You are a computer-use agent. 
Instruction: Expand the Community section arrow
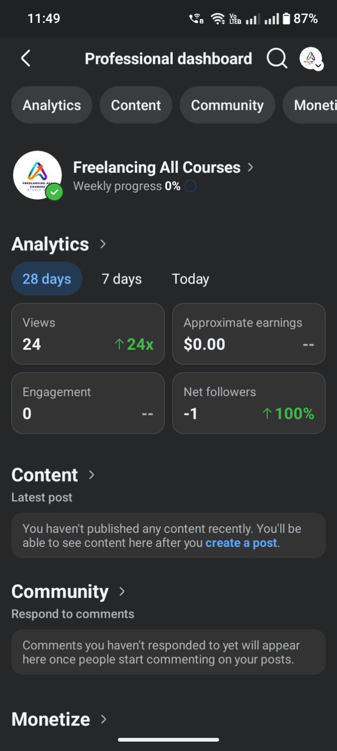tap(122, 591)
